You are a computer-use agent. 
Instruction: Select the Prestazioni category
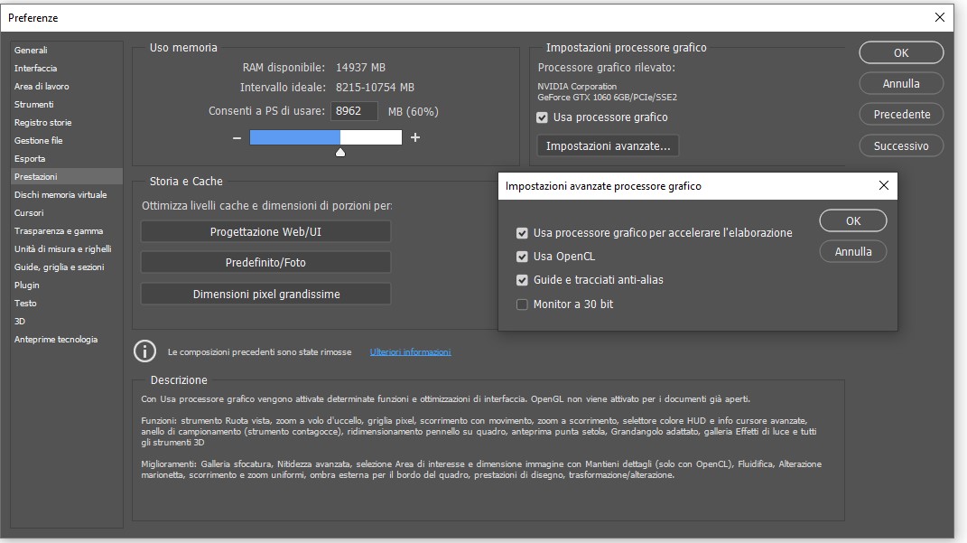pos(67,176)
